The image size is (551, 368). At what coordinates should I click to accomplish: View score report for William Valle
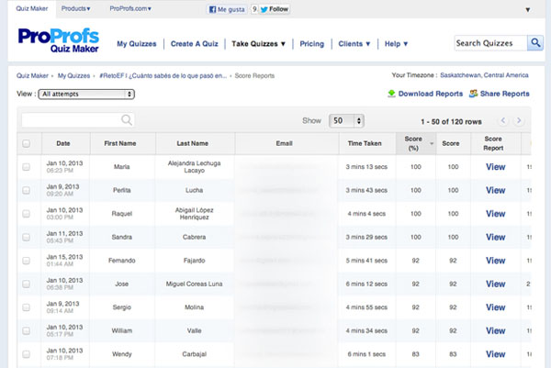click(496, 330)
